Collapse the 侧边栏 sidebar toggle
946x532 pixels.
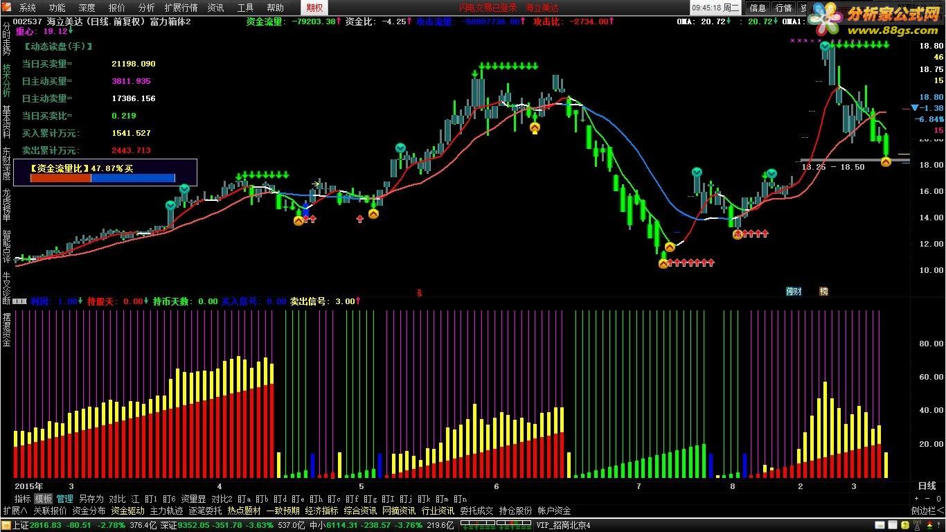coord(928,511)
